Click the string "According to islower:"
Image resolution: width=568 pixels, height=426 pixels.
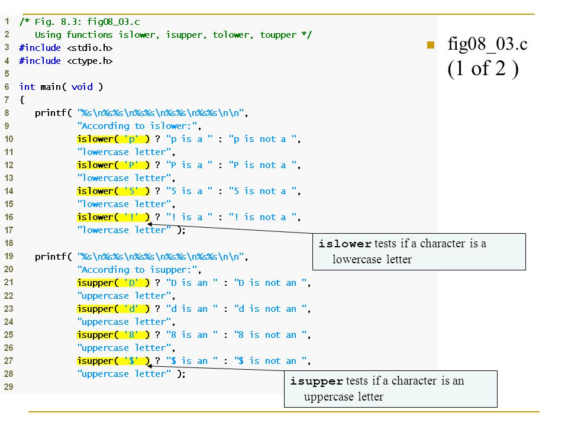click(137, 126)
